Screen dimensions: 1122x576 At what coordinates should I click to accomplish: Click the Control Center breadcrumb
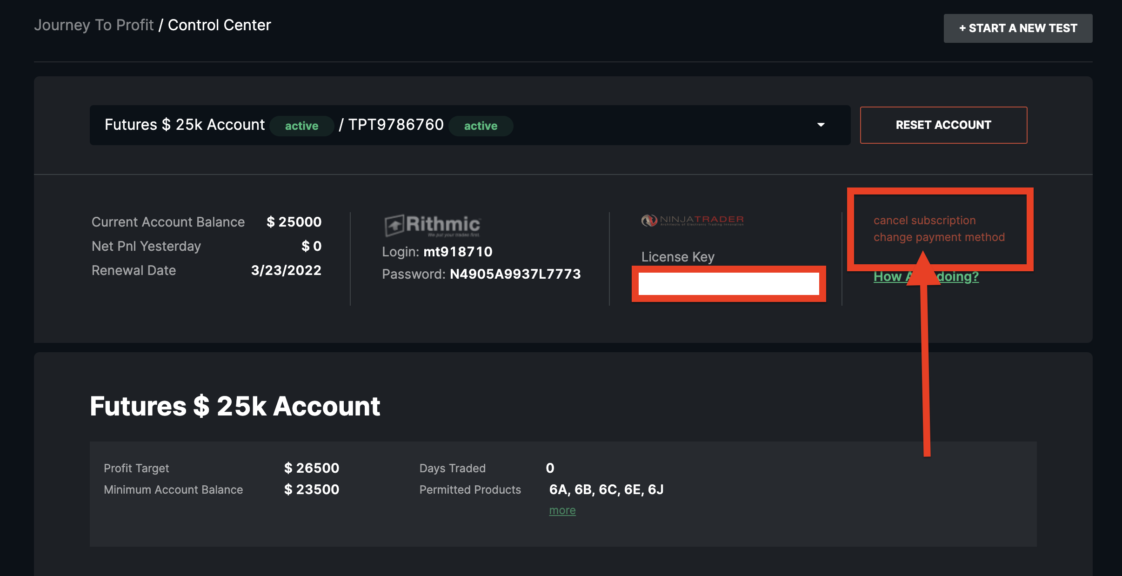[219, 25]
